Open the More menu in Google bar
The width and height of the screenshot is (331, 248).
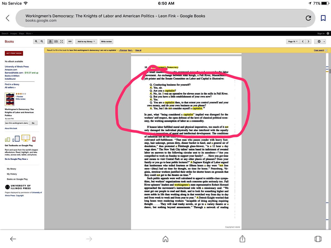pos(29,34)
